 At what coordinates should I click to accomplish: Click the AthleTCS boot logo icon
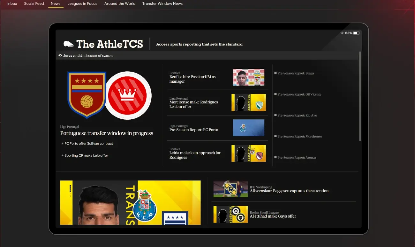click(68, 44)
